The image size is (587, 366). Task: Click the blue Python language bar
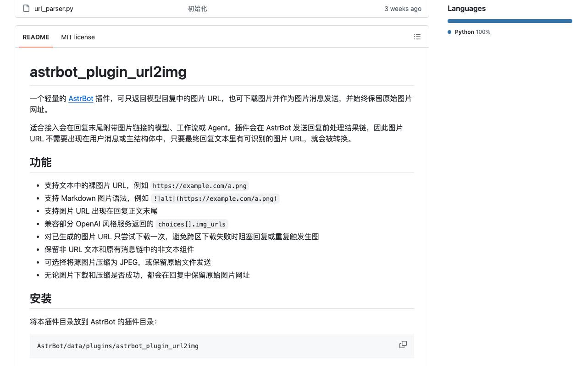pos(510,21)
